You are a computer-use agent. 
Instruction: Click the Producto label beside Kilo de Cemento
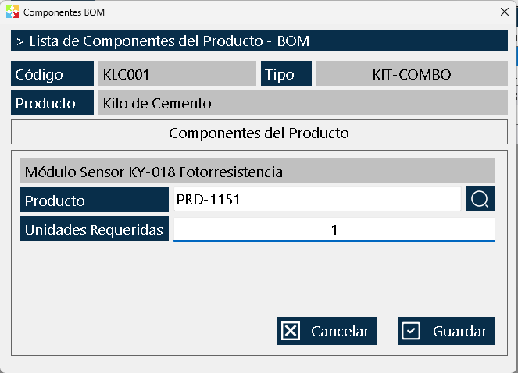coord(52,103)
